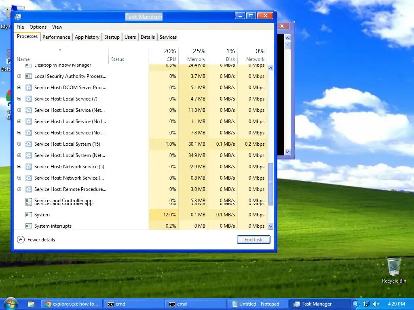Click Task Manager title bar icon
This screenshot has height=310, width=414.
tap(18, 17)
